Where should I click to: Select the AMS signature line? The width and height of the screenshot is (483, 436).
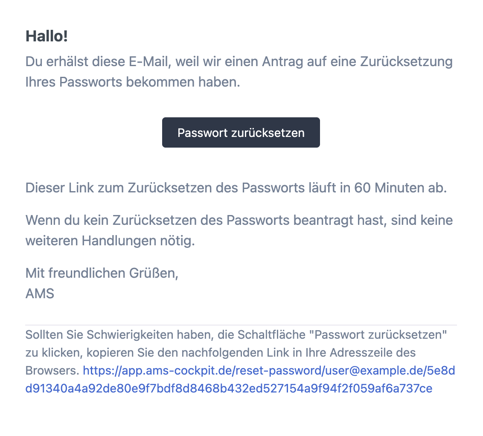[x=40, y=294]
